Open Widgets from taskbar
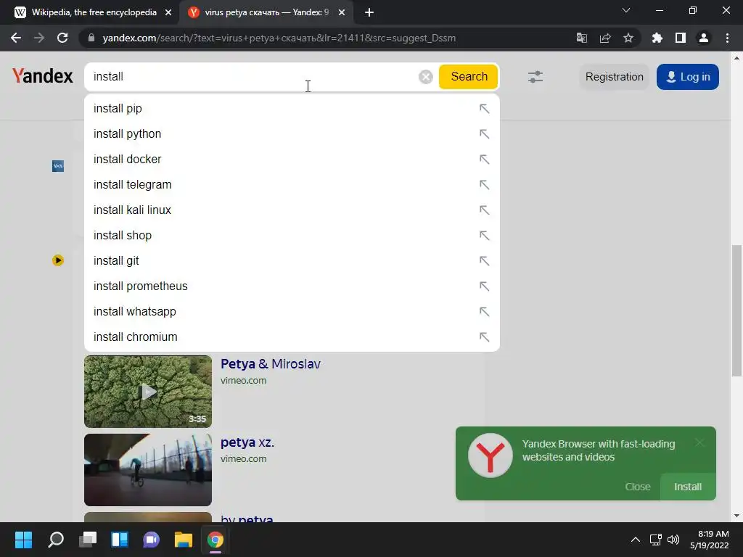The image size is (743, 557). (120, 540)
